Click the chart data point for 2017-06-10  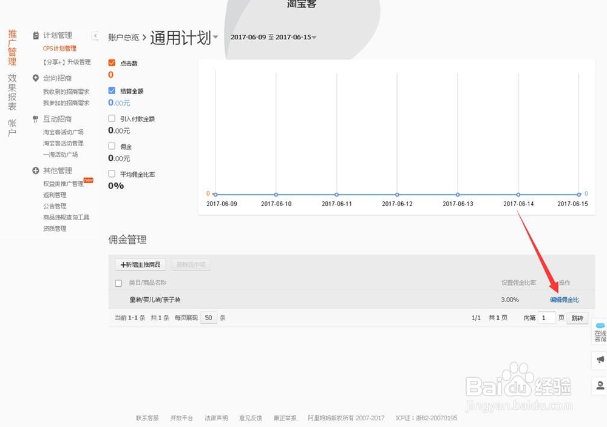pyautogui.click(x=276, y=195)
